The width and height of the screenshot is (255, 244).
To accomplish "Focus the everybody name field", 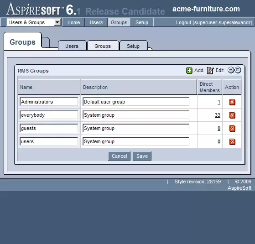I will [x=49, y=115].
